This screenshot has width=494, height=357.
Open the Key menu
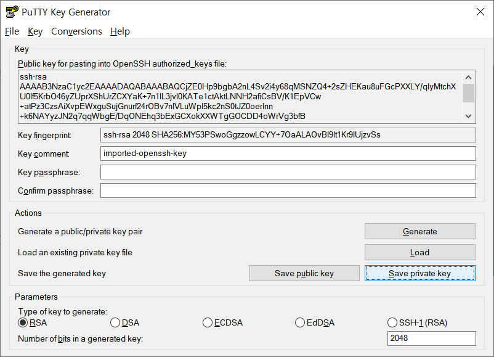point(35,31)
